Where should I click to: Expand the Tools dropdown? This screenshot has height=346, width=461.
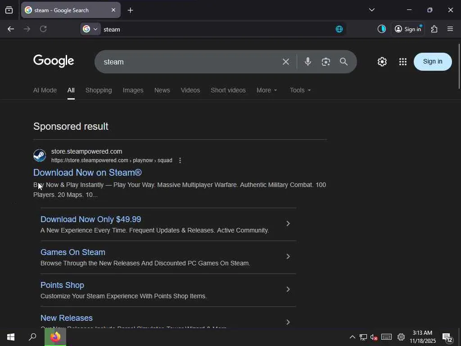(300, 90)
